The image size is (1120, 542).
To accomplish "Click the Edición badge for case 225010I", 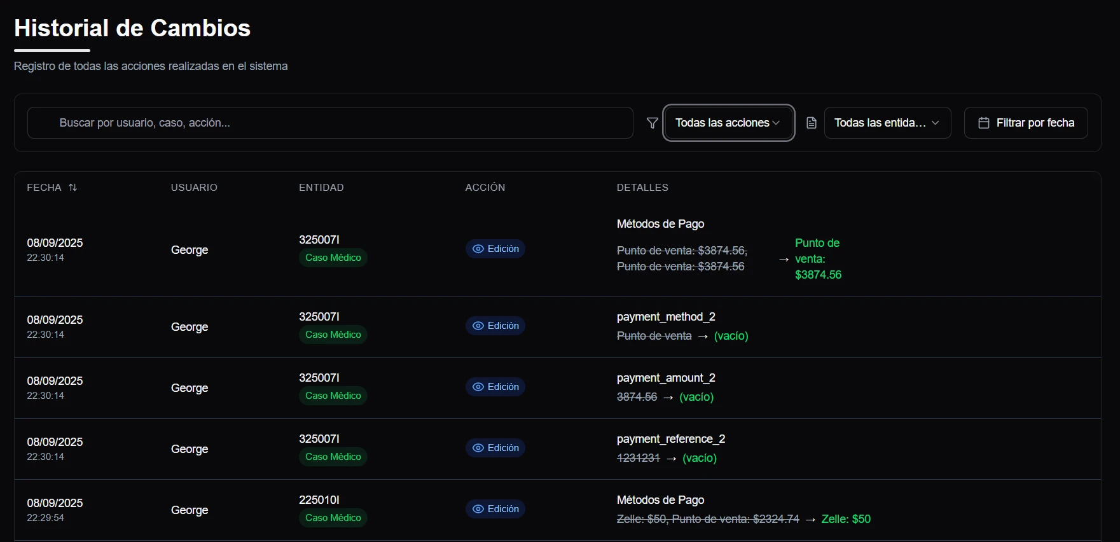I will 495,509.
